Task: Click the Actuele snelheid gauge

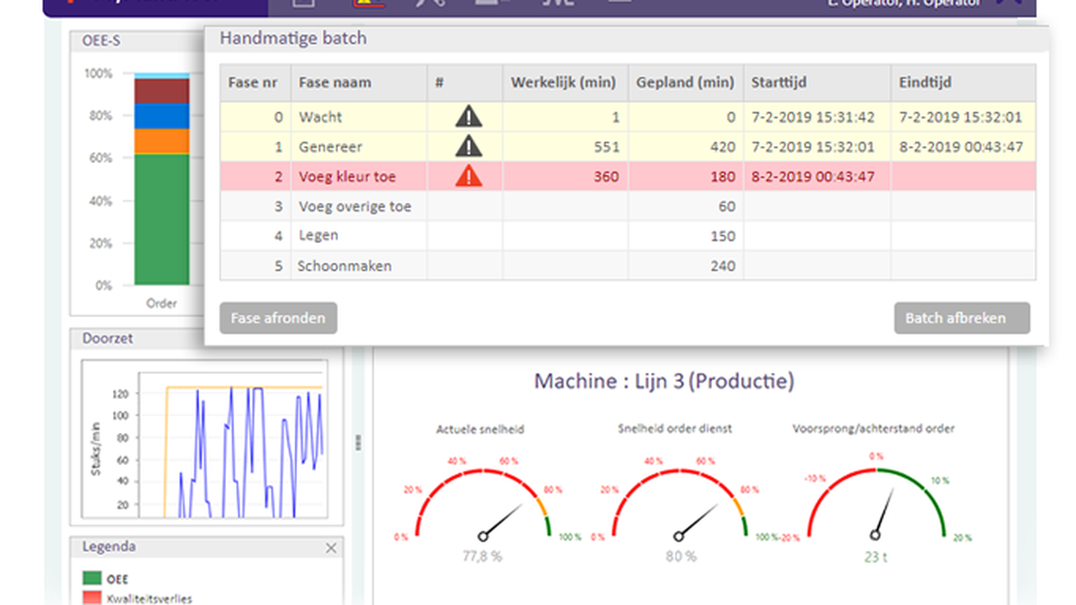Action: (482, 504)
